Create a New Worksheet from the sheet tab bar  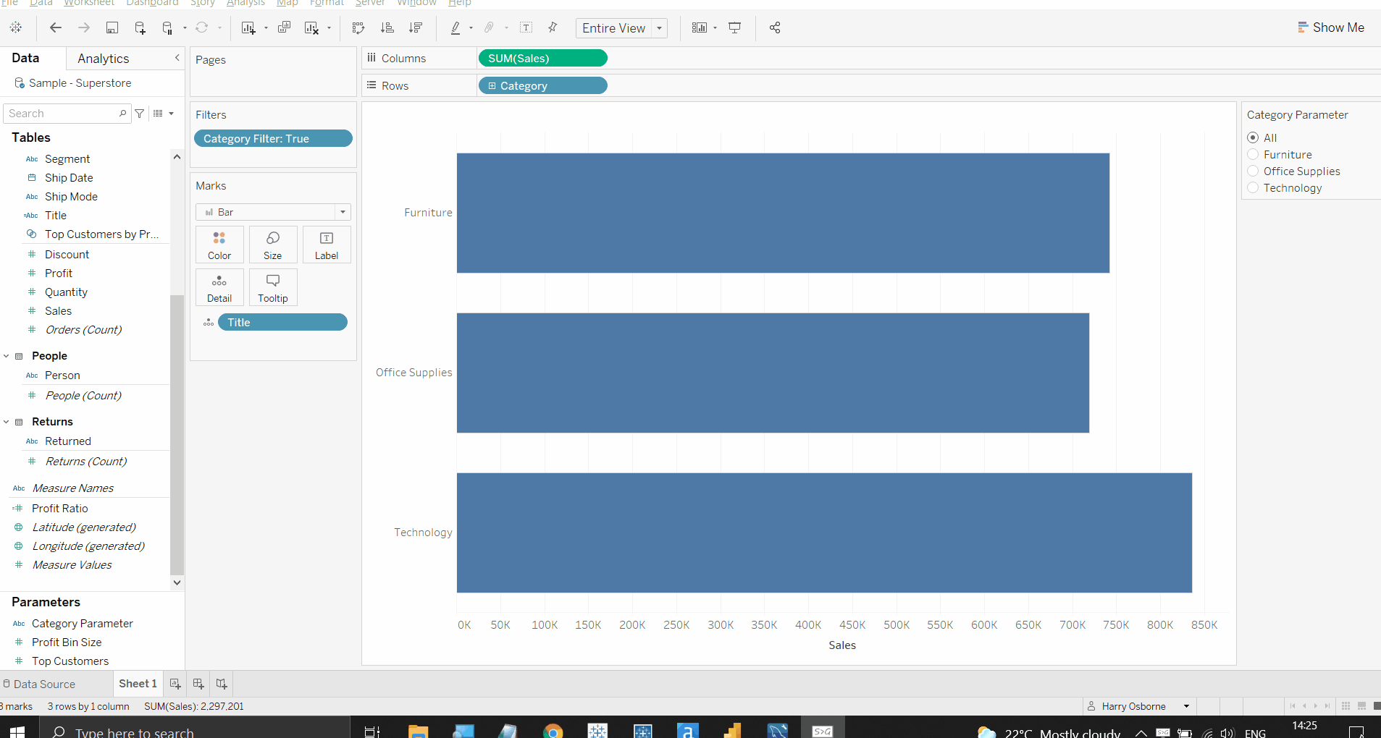(175, 683)
